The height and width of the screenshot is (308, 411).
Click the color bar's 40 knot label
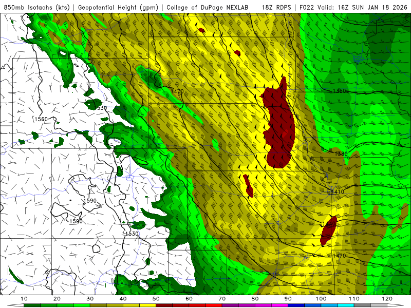(123, 299)
